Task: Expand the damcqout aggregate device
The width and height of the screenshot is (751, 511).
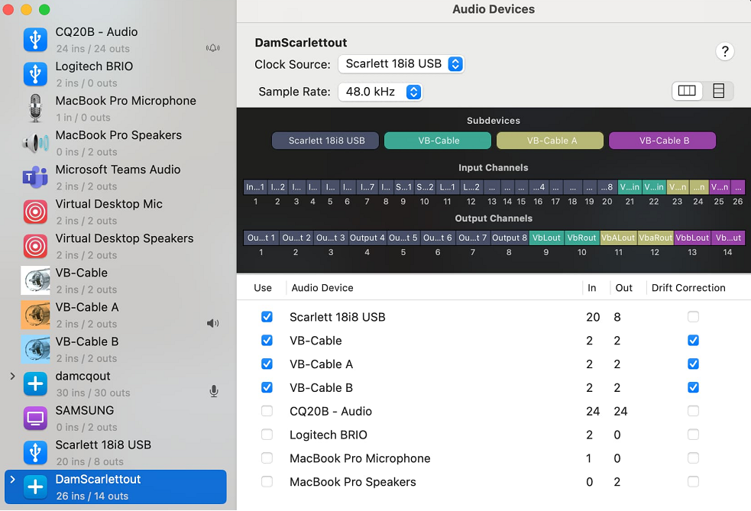Action: tap(13, 375)
